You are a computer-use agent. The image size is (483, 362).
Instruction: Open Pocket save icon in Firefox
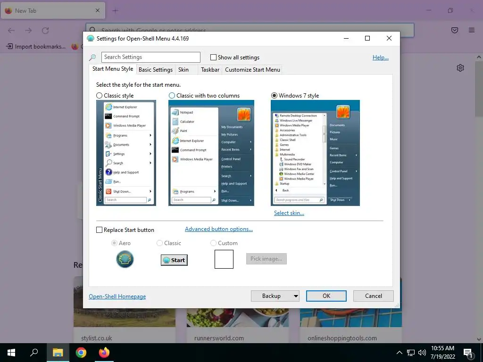(455, 30)
